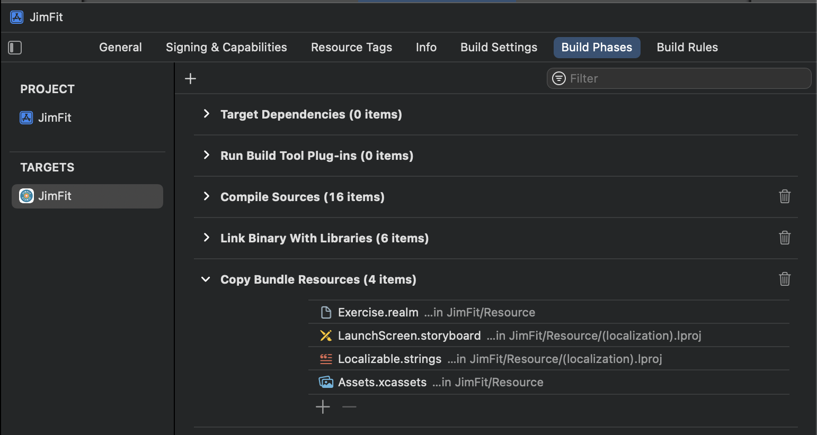
Task: Click the Exercise.realm file icon
Action: [x=326, y=312]
